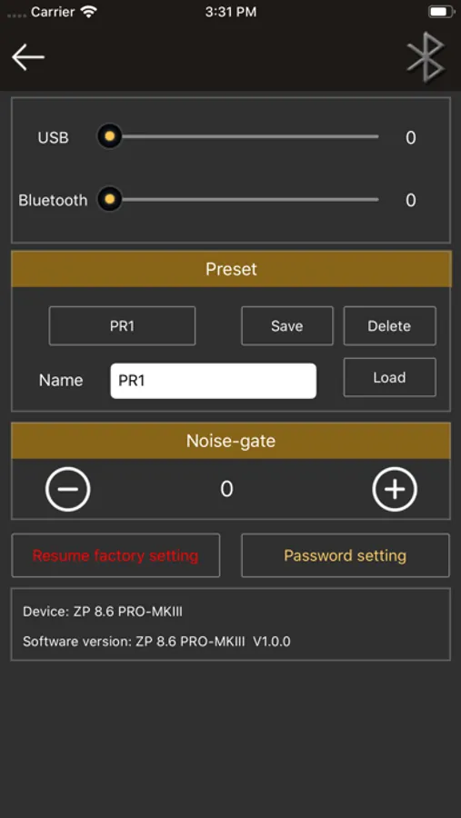Click the Bluetooth volume slider knob
This screenshot has width=461, height=818.
(110, 199)
